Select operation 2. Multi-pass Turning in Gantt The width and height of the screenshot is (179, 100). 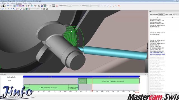[49, 88]
